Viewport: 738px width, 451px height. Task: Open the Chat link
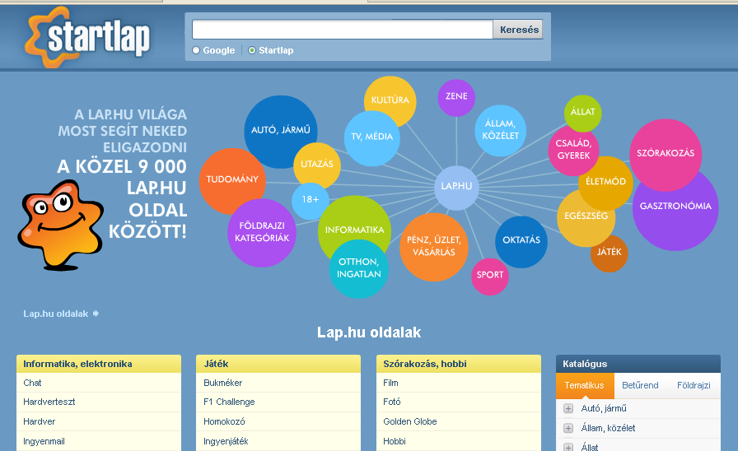pos(32,383)
